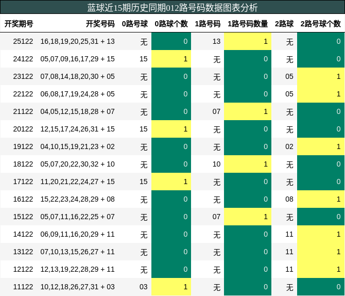Viewport: 345px width, 296px height.
Task: Click numbers 11,20,21,22,24,27 + 15
Action: click(x=77, y=182)
